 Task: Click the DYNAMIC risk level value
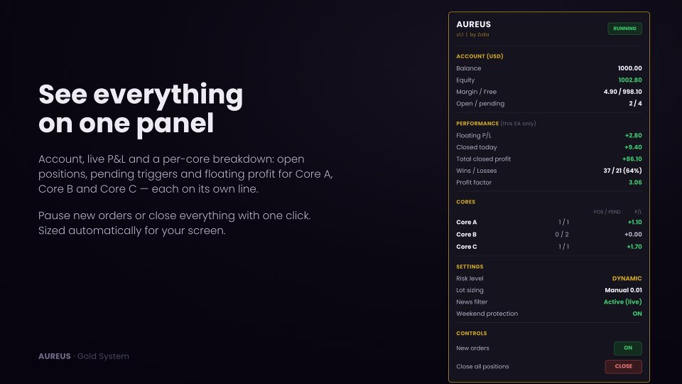(x=627, y=278)
